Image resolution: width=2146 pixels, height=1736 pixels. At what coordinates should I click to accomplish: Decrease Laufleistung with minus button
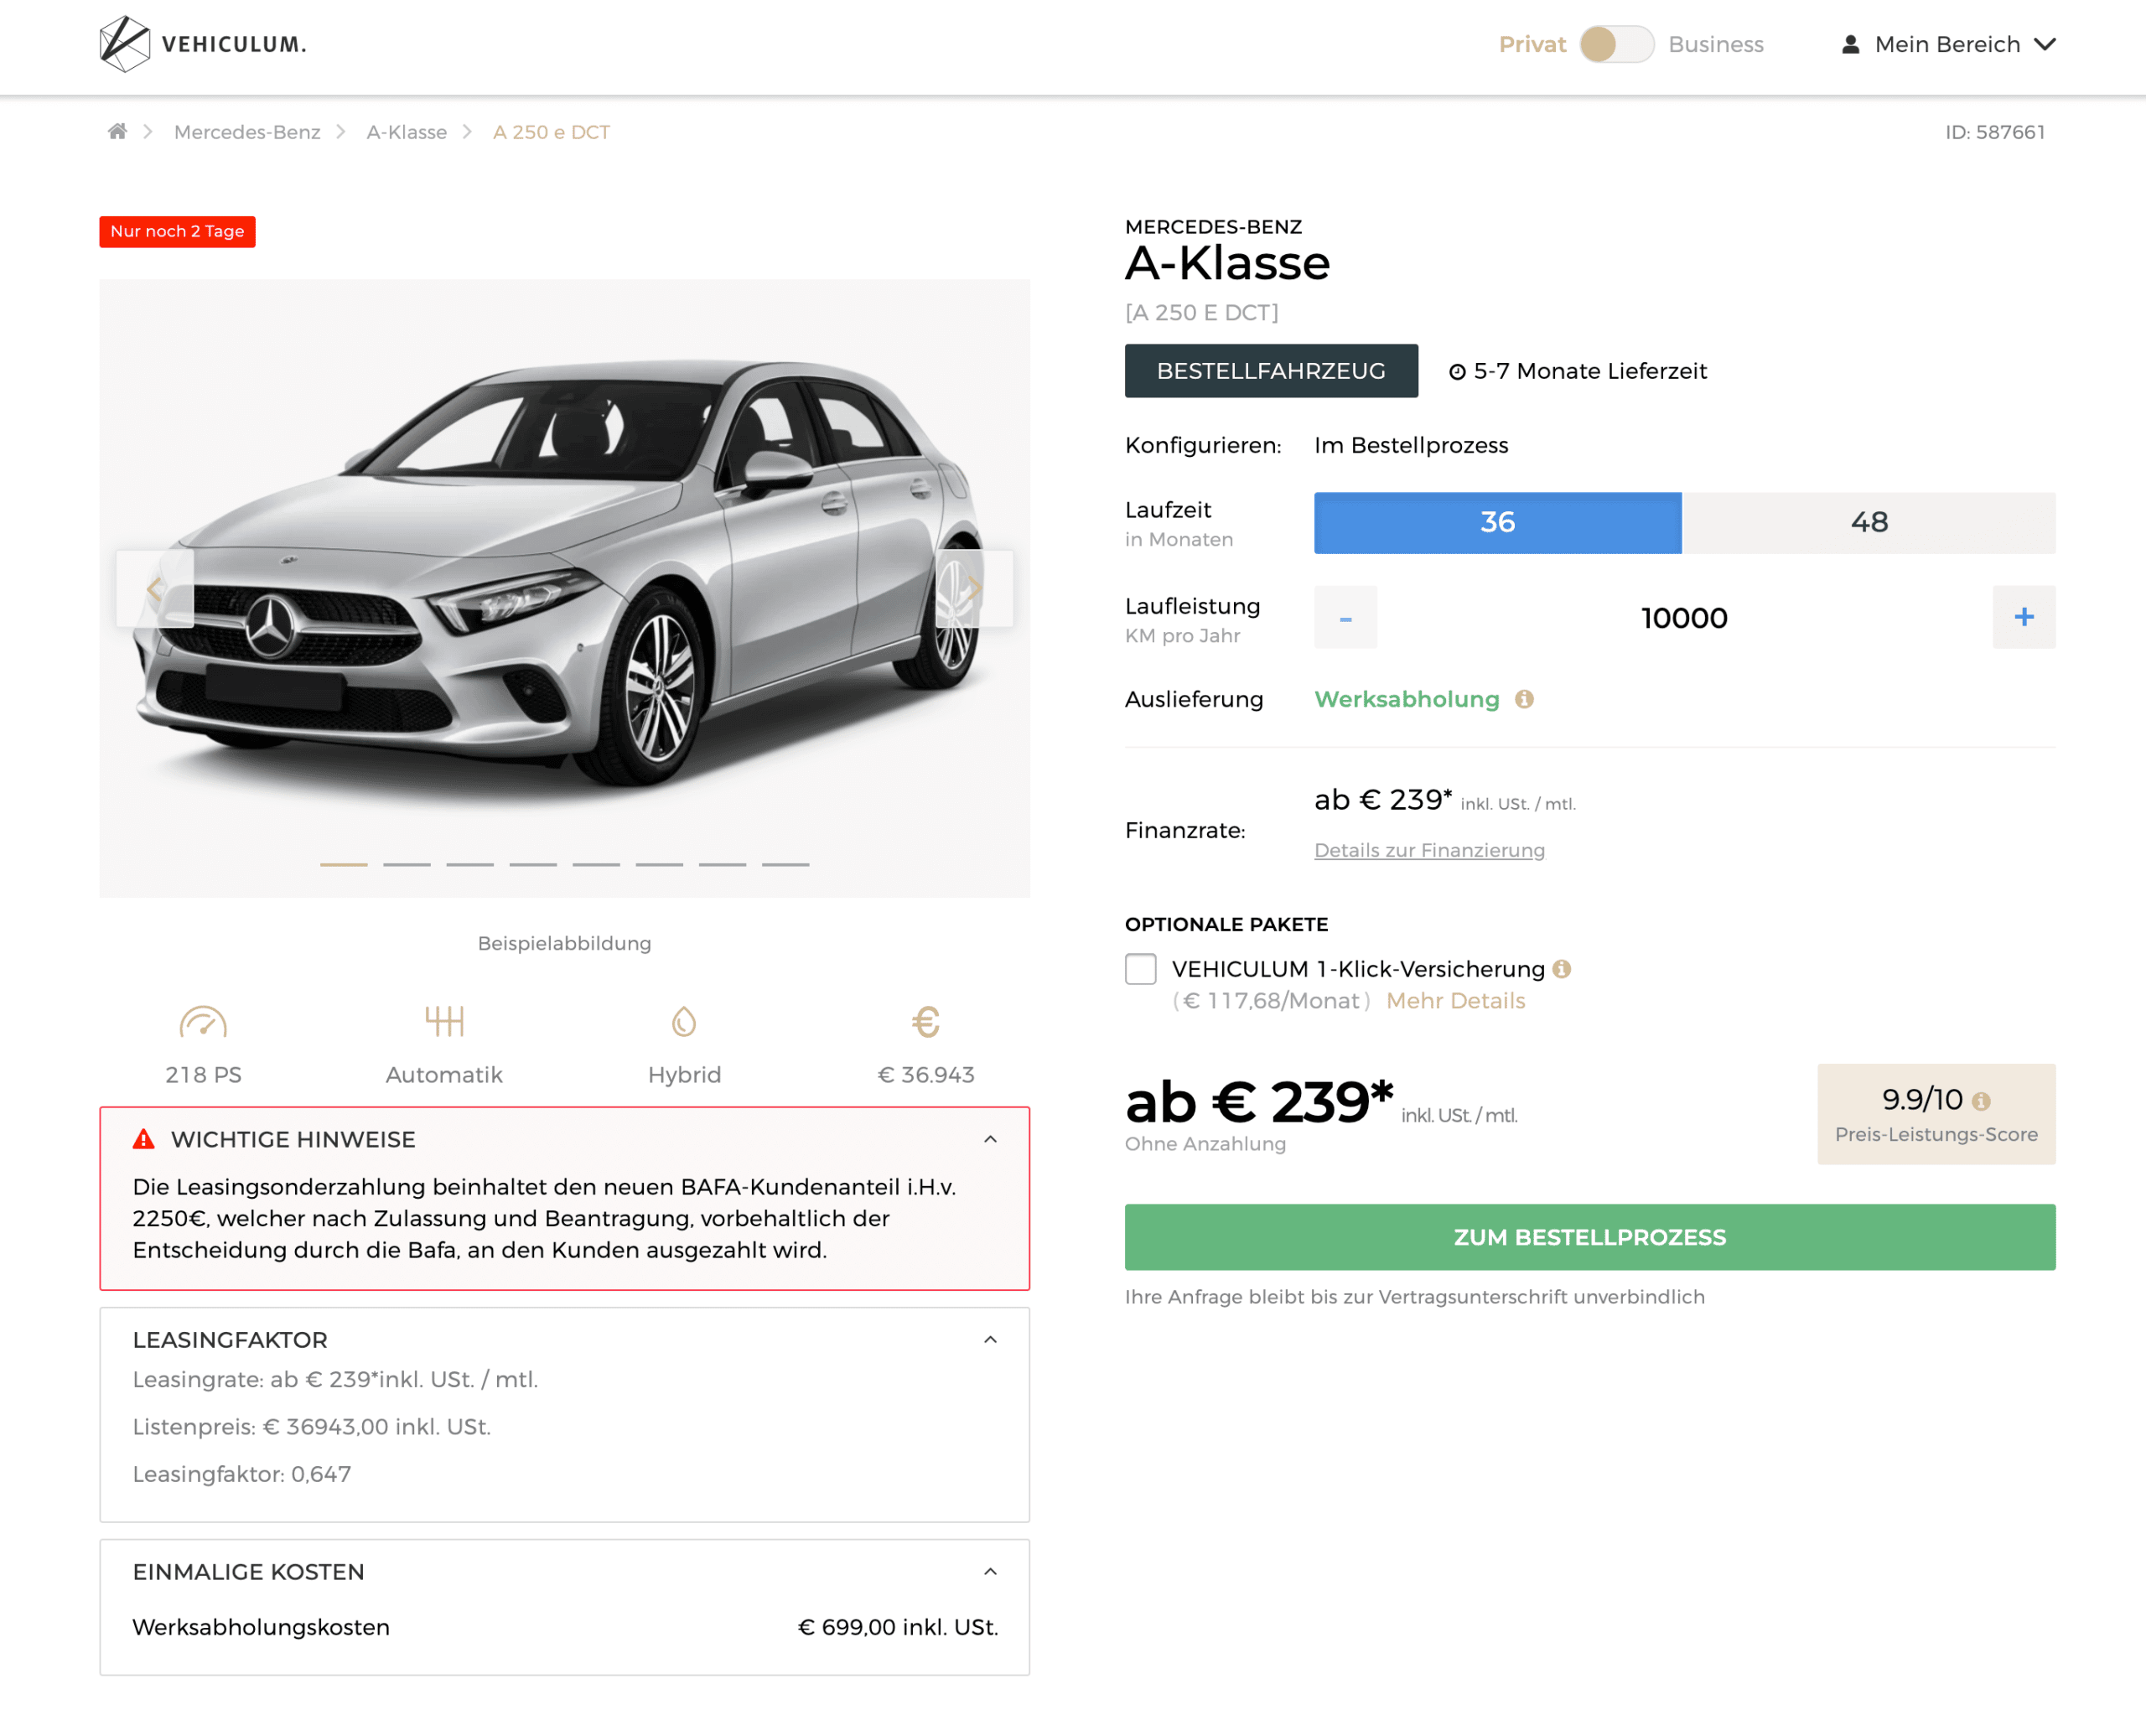1345,617
